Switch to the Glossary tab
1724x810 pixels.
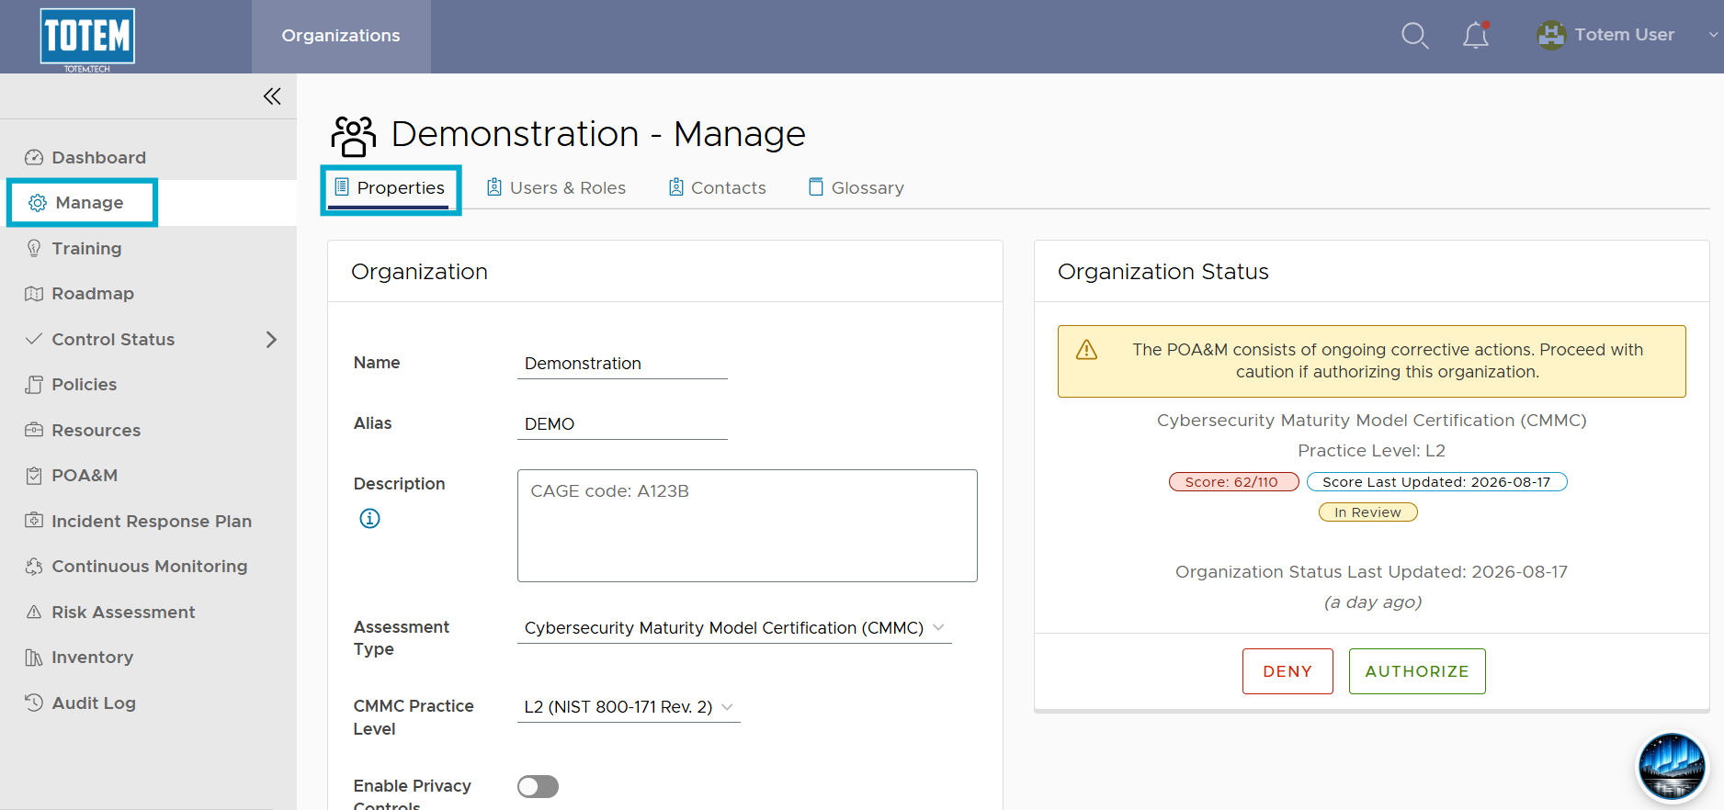(856, 188)
